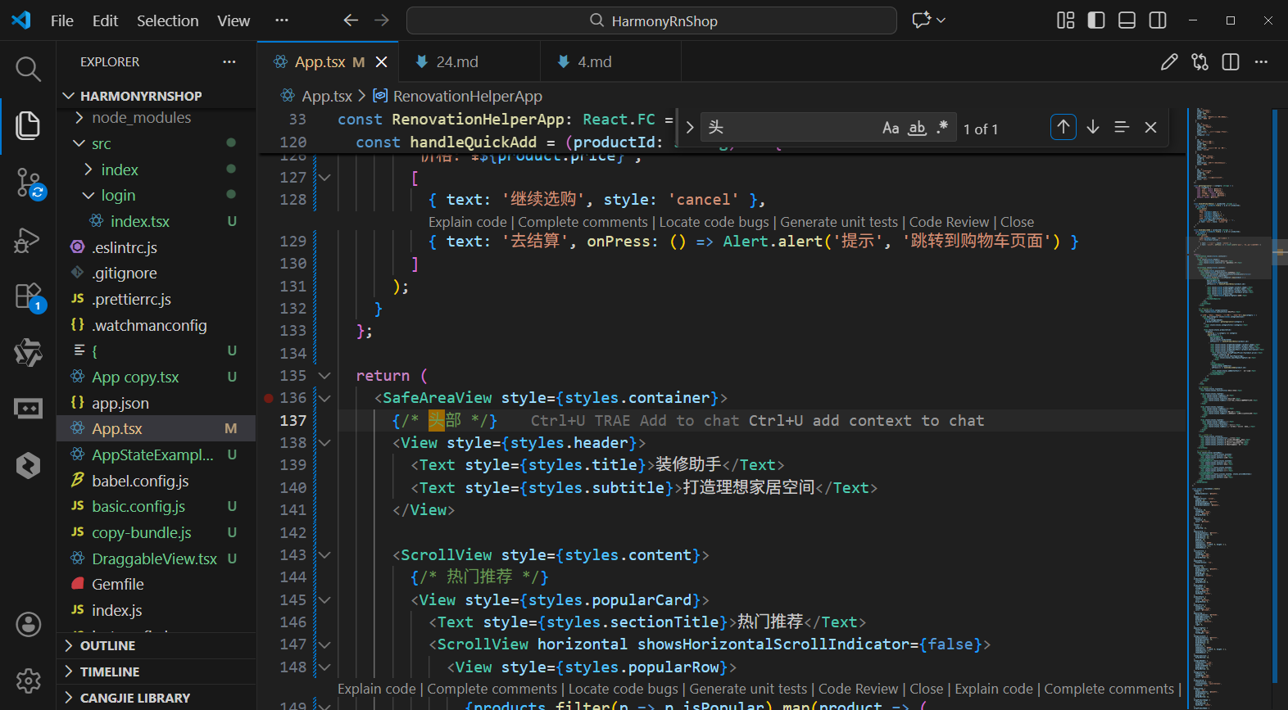Open the Manage gear settings
This screenshot has width=1288, height=710.
coord(28,681)
